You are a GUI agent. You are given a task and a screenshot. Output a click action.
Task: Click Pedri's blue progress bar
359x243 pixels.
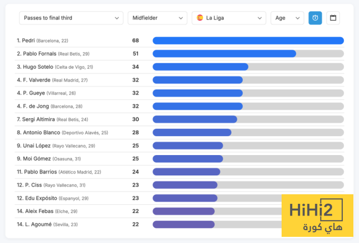tap(248, 40)
